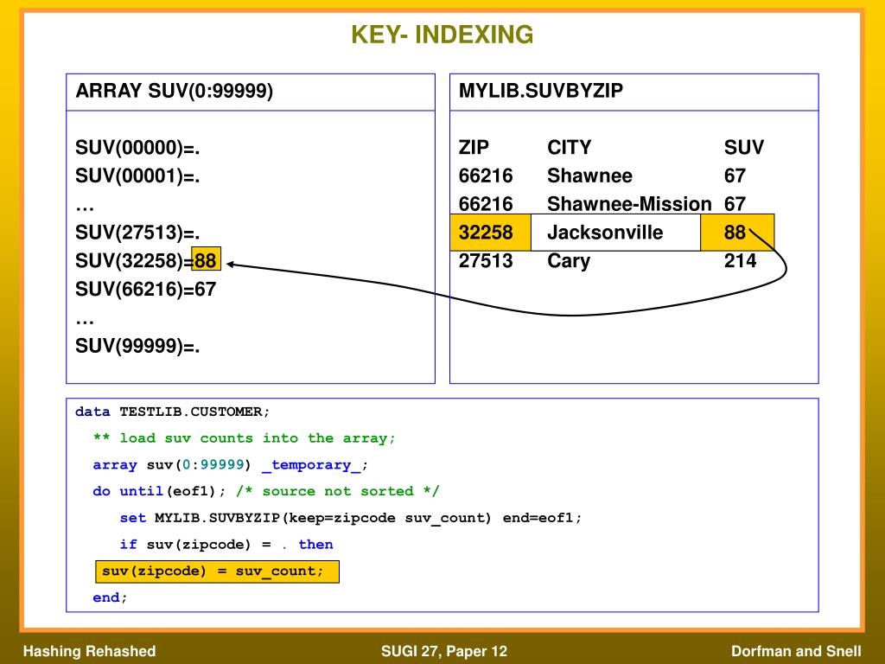Click the Cary city cell
The image size is (885, 664).
pyautogui.click(x=569, y=261)
